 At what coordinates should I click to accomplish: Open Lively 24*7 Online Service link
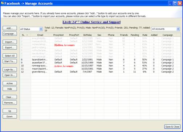pyautogui.click(x=91, y=22)
